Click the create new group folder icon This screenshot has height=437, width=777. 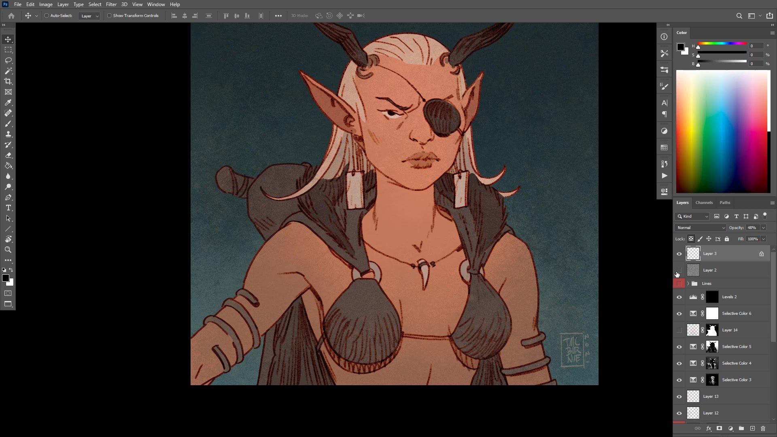point(741,429)
